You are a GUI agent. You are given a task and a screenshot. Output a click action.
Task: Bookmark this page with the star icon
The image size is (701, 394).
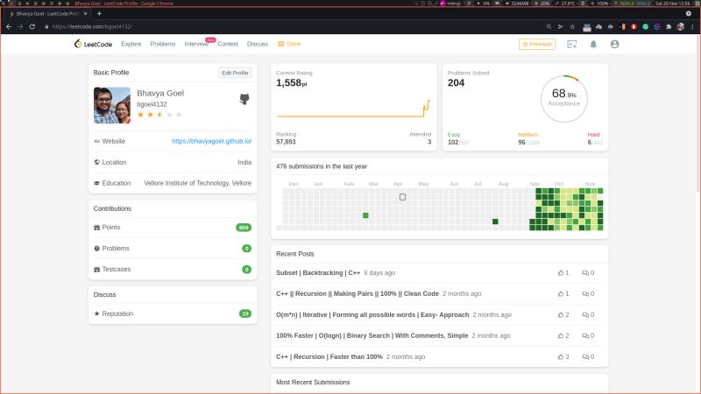(572, 27)
